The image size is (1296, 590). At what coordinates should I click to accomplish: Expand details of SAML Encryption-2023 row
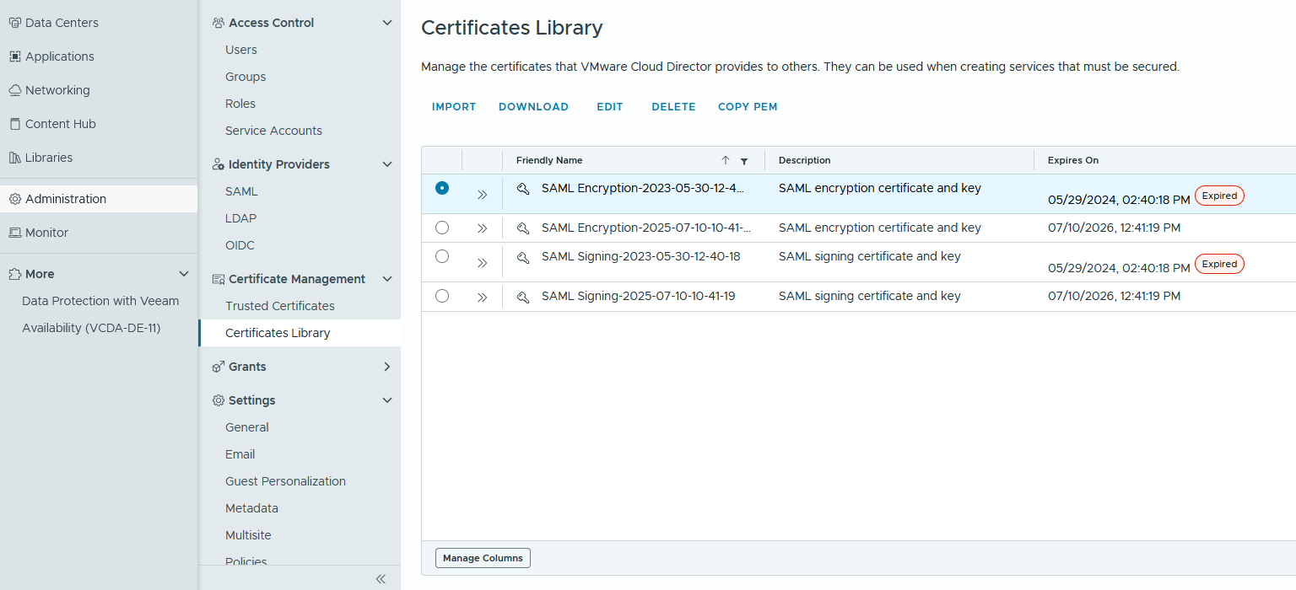483,195
